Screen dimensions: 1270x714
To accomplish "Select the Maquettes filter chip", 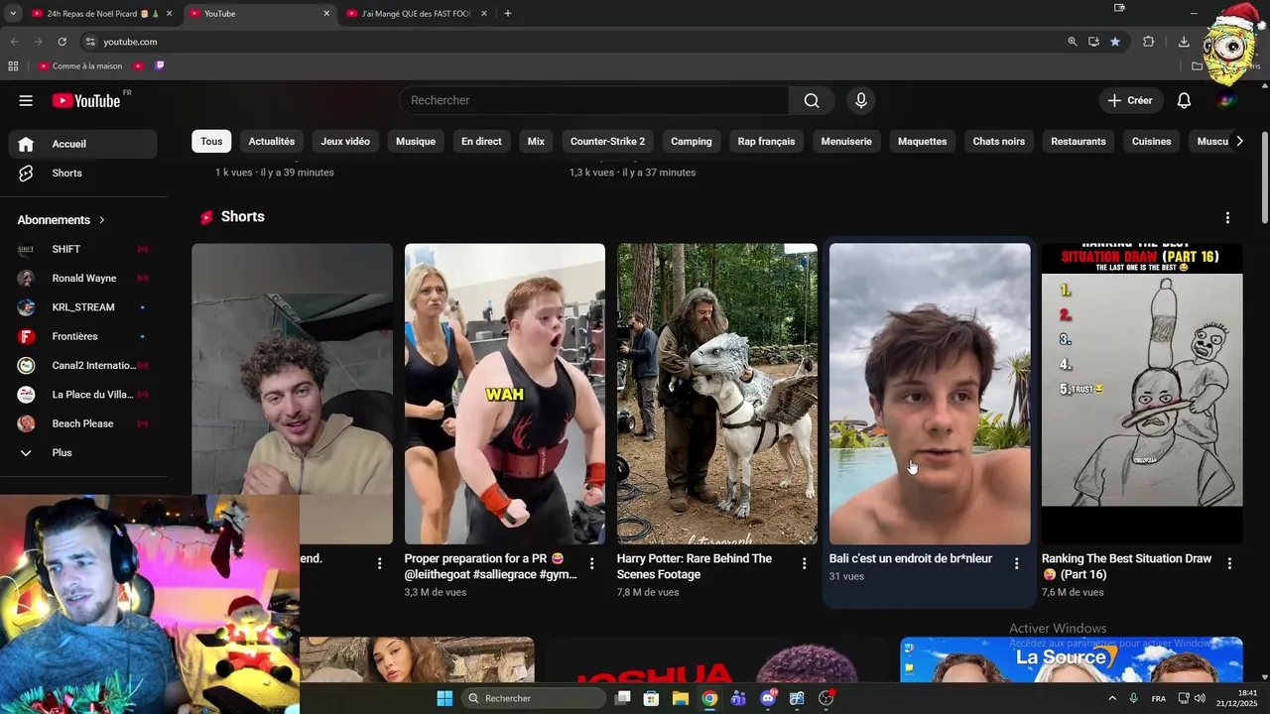I will [923, 141].
